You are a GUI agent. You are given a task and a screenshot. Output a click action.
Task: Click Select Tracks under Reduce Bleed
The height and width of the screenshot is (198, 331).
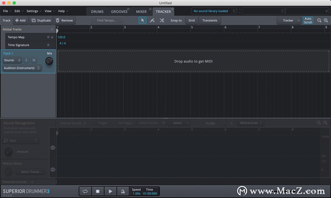31,172
